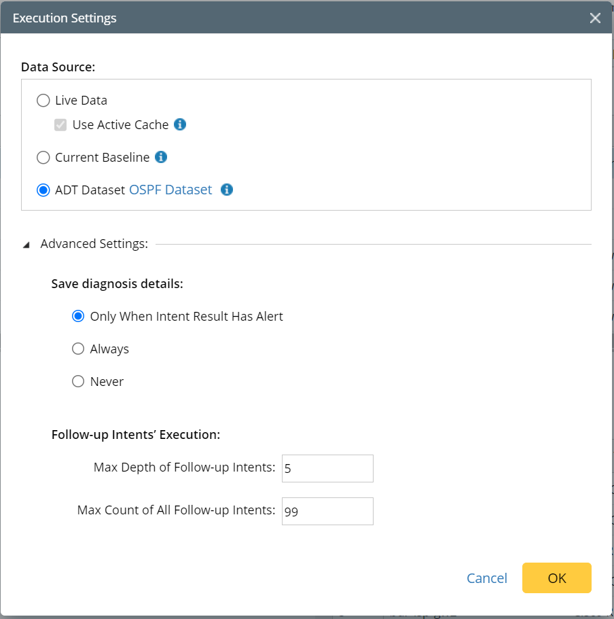This screenshot has height=619, width=614.
Task: Click the Data Source heading label
Action: pyautogui.click(x=58, y=67)
